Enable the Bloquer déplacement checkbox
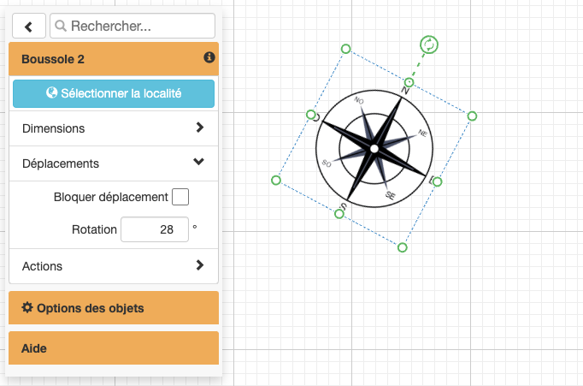This screenshot has width=583, height=386. pos(180,197)
